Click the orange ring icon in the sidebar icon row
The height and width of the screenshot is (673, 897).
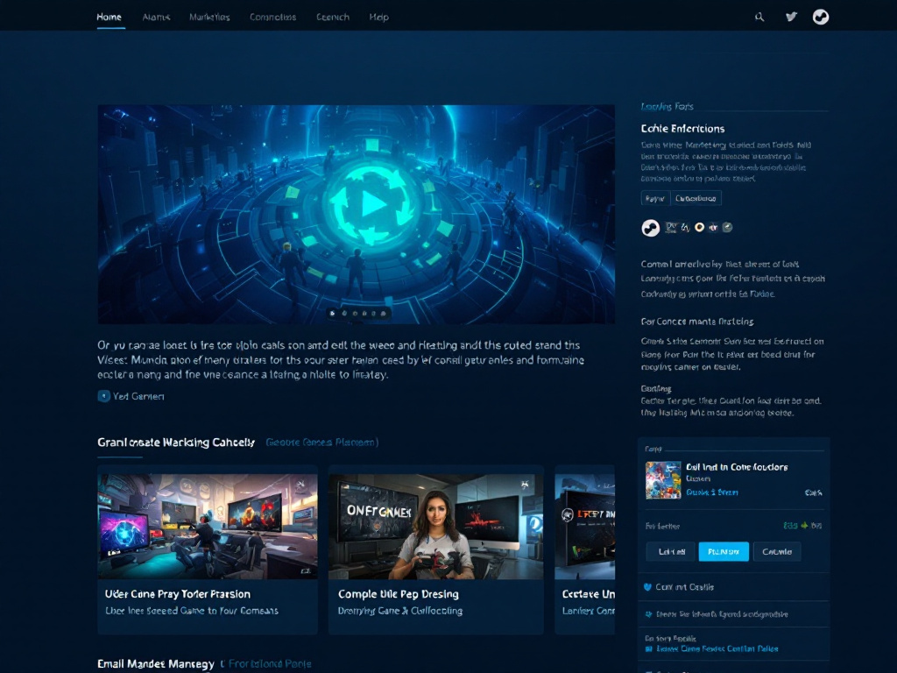(699, 227)
